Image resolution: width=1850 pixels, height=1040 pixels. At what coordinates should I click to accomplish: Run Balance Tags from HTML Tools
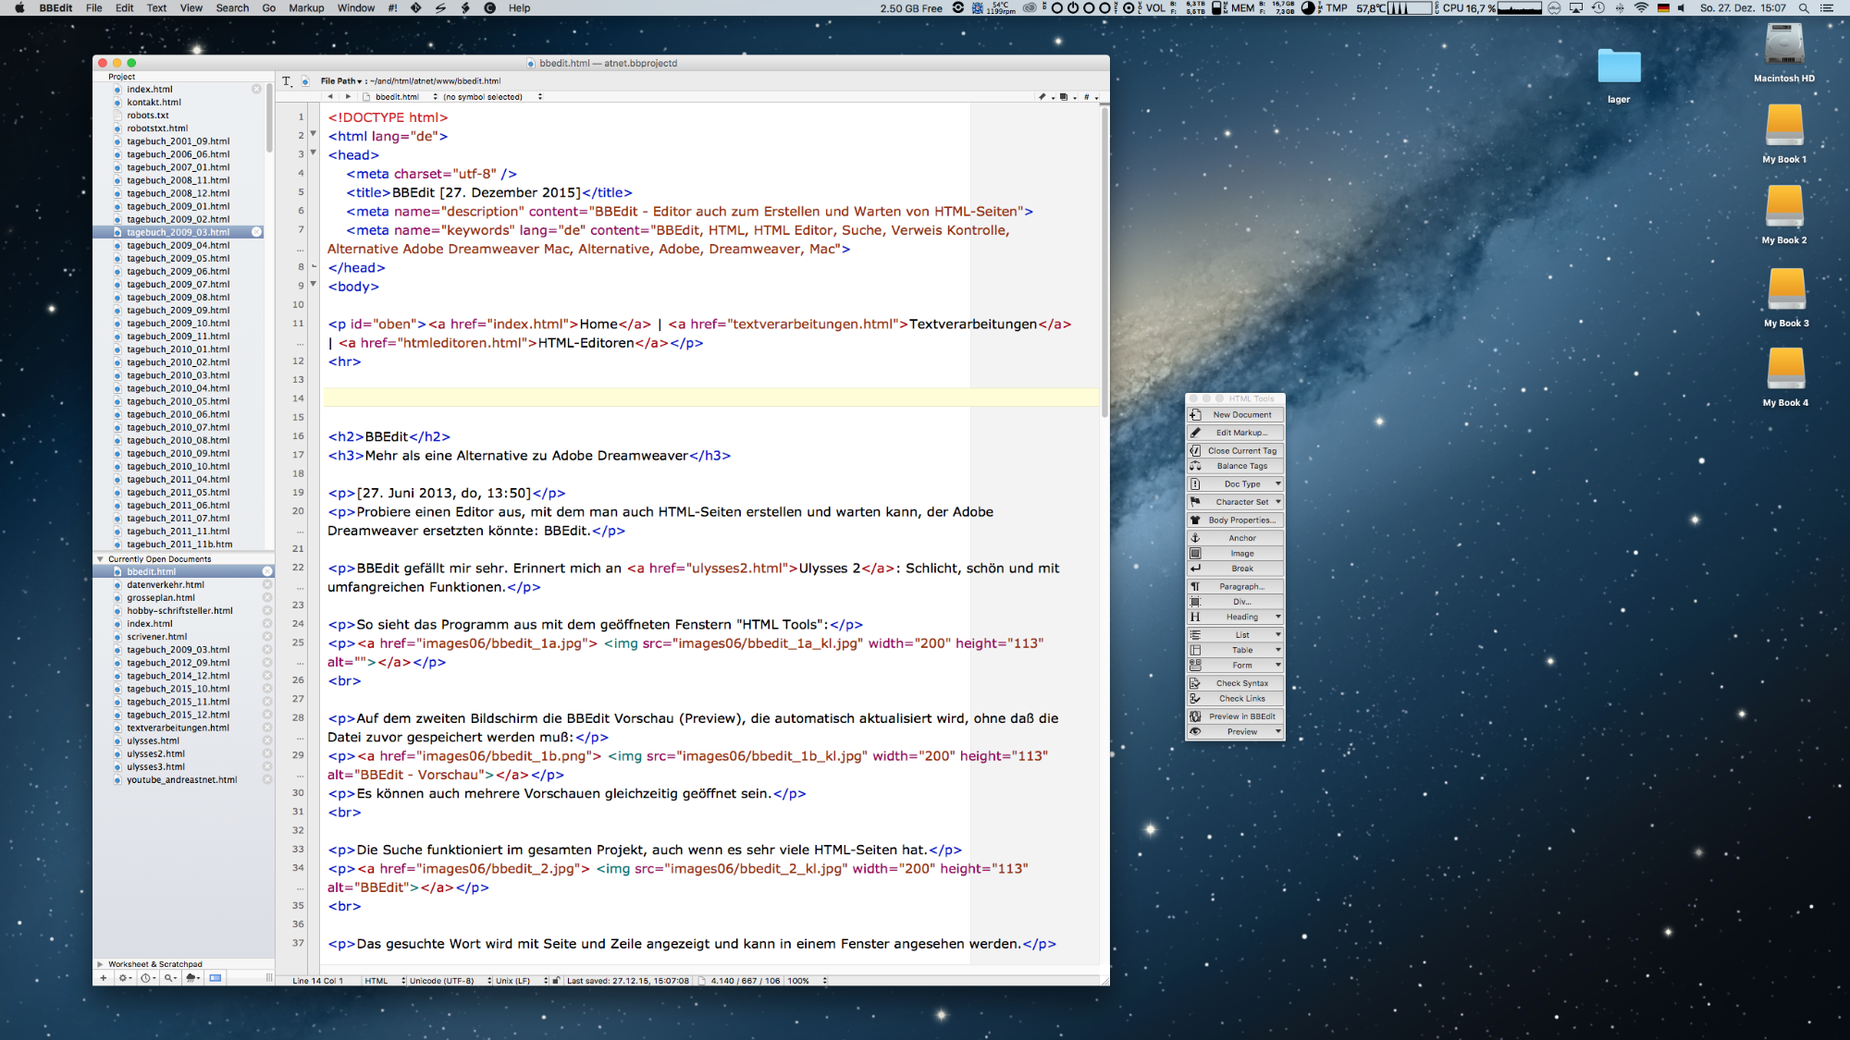coord(1235,466)
